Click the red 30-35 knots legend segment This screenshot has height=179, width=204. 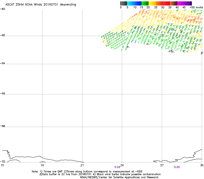point(167,3)
